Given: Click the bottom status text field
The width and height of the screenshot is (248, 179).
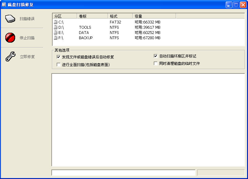Looking at the screenshot, I should pyautogui.click(x=123, y=173).
